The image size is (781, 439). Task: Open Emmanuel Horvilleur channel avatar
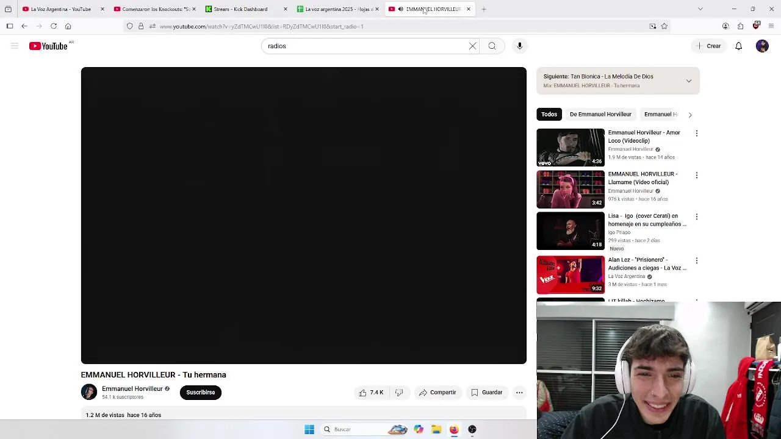point(88,392)
